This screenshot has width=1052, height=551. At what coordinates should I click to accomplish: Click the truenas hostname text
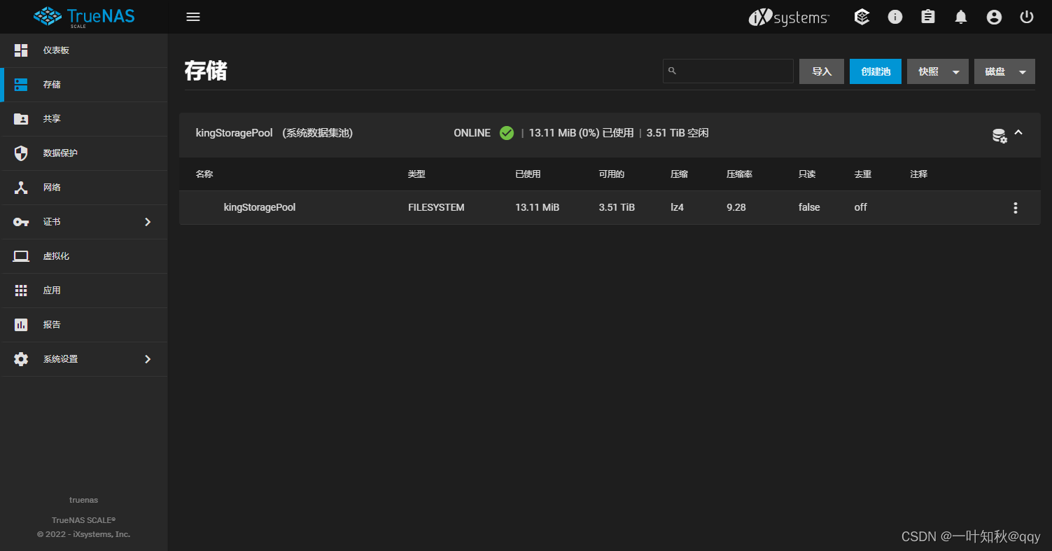(84, 500)
